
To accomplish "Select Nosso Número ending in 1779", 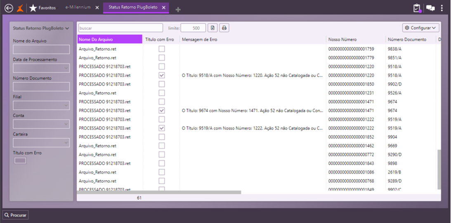I will [x=351, y=58].
